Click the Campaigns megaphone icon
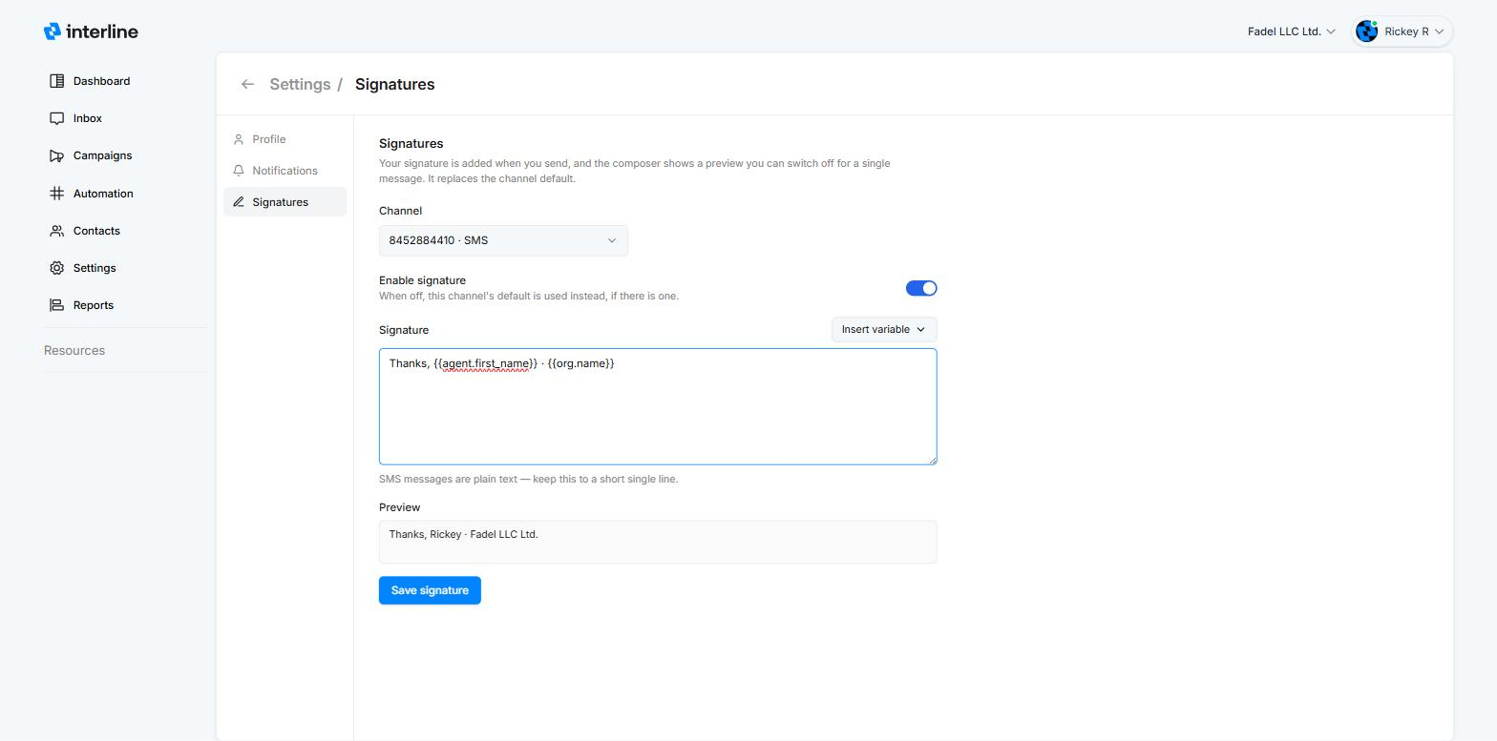Viewport: 1497px width, 741px height. [56, 155]
